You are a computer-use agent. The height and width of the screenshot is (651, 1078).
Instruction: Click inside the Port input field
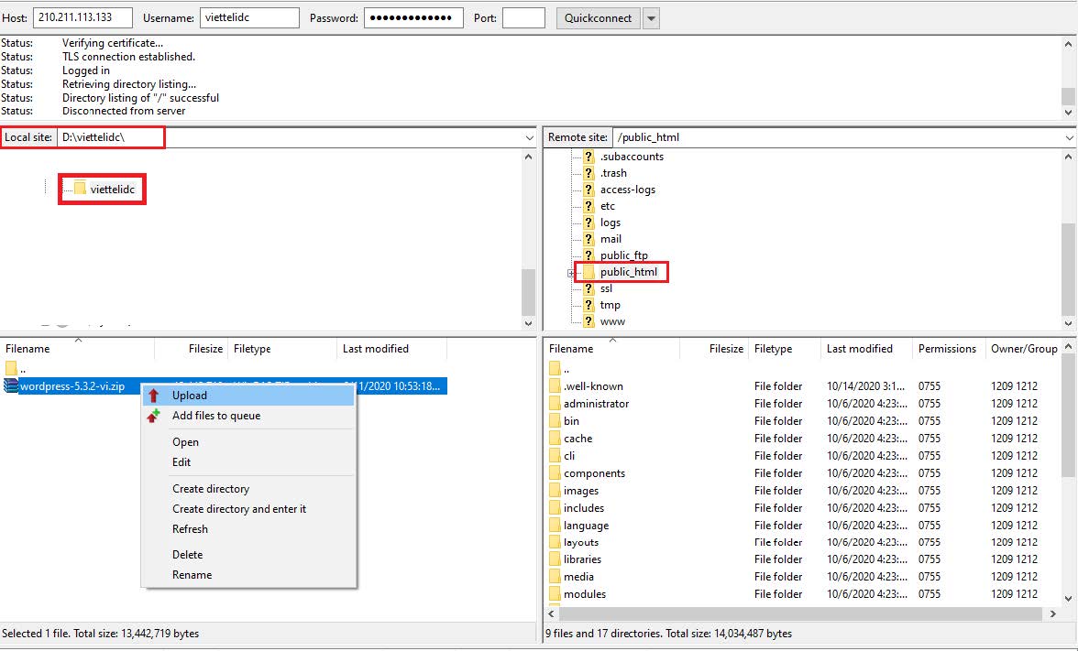pos(523,17)
